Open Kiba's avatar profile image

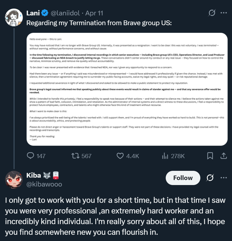coord(14,180)
